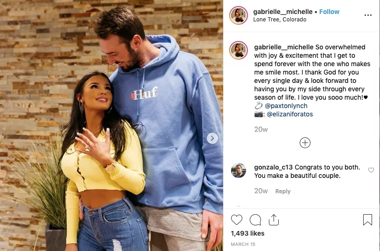Open @elizaniforatos photographer profile
The height and width of the screenshot is (251, 380).
click(x=289, y=114)
